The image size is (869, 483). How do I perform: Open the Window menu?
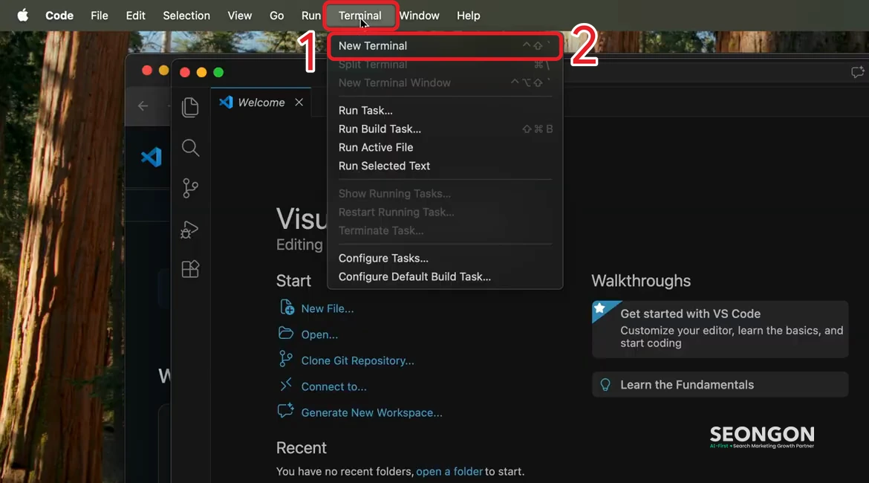(419, 16)
